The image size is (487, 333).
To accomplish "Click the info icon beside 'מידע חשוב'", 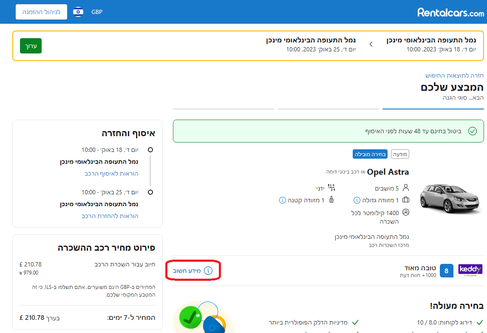I will (208, 271).
